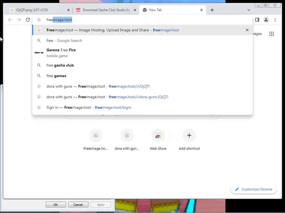
Task: Click the site favicon in the address bar
Action: (39, 20)
